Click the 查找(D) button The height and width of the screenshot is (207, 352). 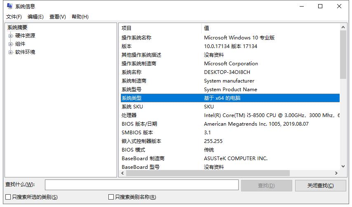pos(266,186)
